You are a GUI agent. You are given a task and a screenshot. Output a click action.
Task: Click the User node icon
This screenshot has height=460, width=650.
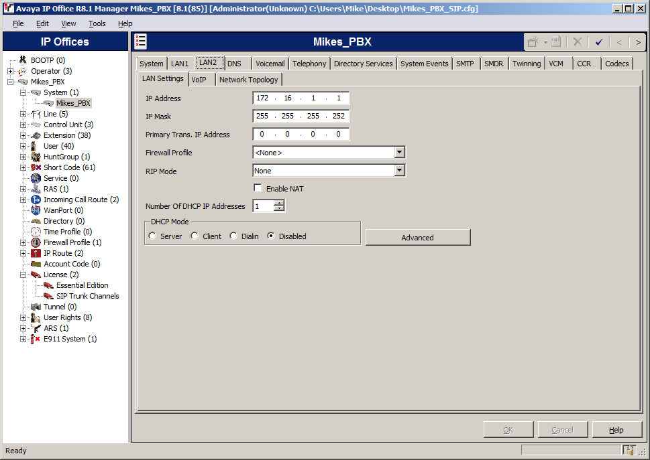point(34,147)
